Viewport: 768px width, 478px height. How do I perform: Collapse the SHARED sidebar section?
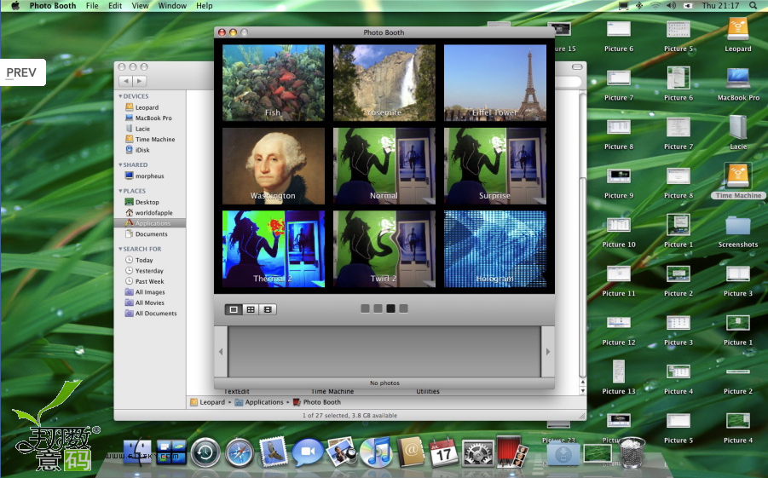(120, 165)
